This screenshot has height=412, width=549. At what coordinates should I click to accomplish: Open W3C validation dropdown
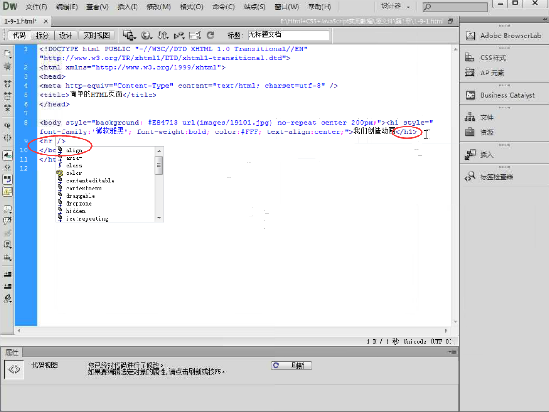[179, 35]
